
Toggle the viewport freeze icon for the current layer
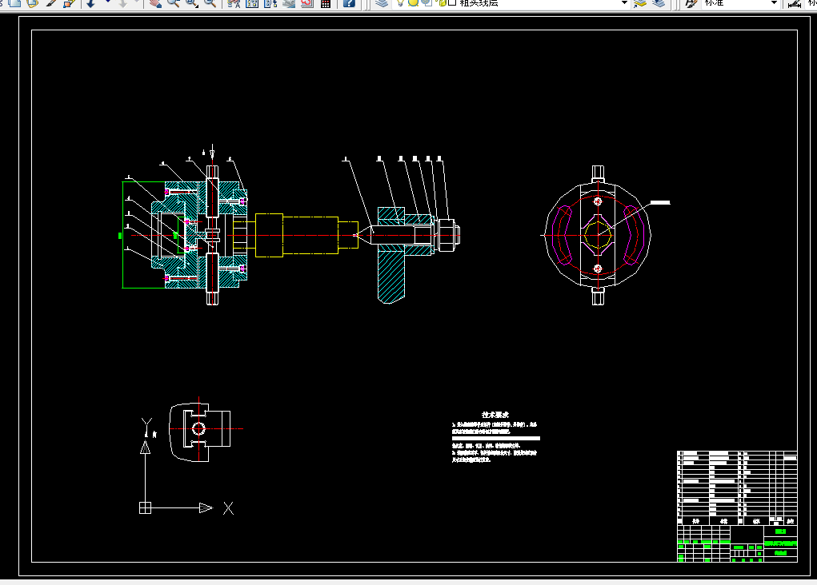(x=427, y=2)
